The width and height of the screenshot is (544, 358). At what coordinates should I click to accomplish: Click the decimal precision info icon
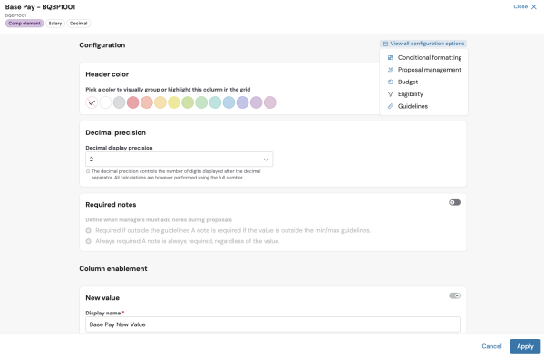click(x=88, y=171)
